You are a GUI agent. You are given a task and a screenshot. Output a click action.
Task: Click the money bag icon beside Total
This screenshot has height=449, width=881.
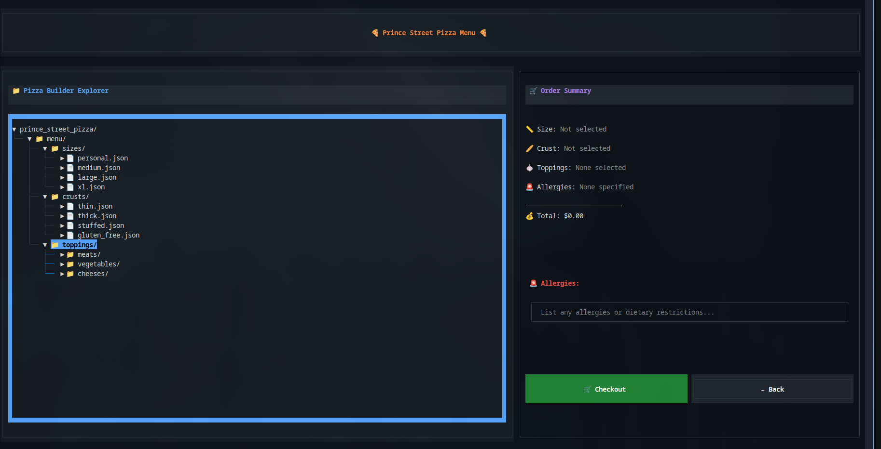tap(530, 216)
